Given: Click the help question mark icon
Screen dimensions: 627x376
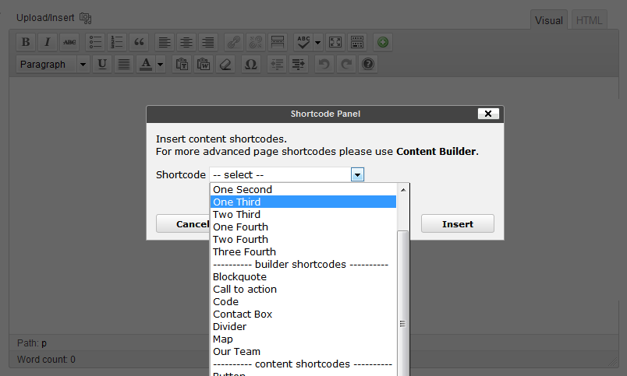Looking at the screenshot, I should [368, 65].
